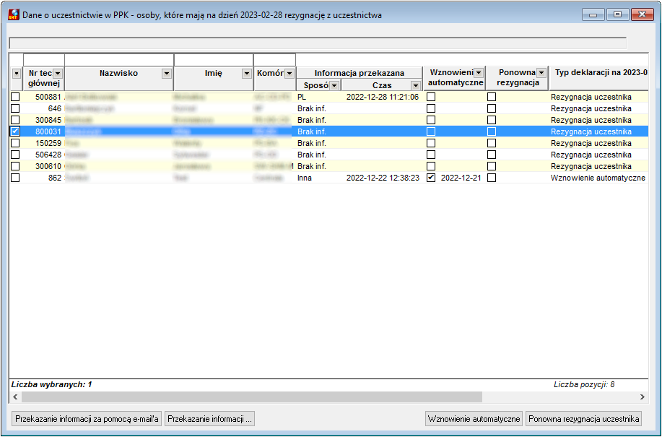
Task: Click the Wznowienie automatyczne button
Action: [474, 419]
